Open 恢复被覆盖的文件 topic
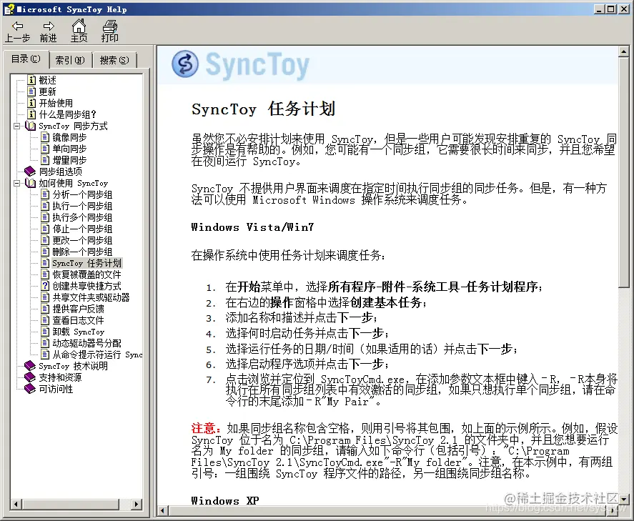634x521 pixels. point(86,274)
